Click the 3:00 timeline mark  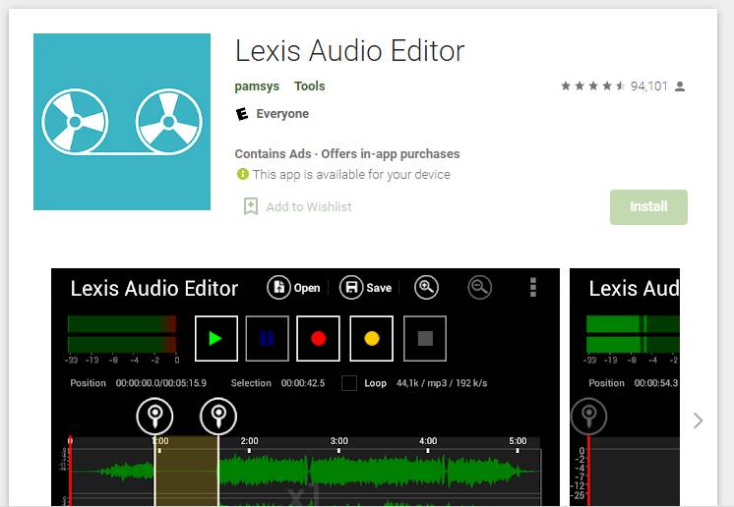[338, 441]
